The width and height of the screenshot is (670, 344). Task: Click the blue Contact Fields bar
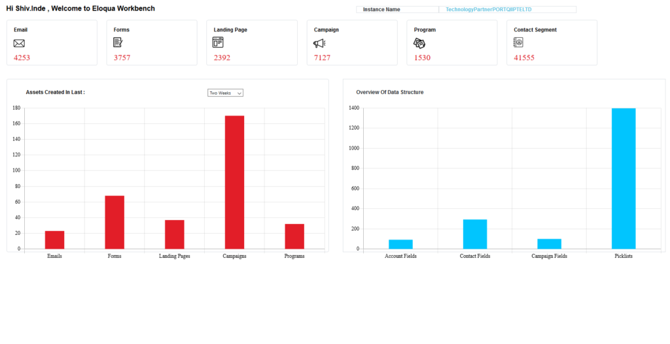point(475,234)
